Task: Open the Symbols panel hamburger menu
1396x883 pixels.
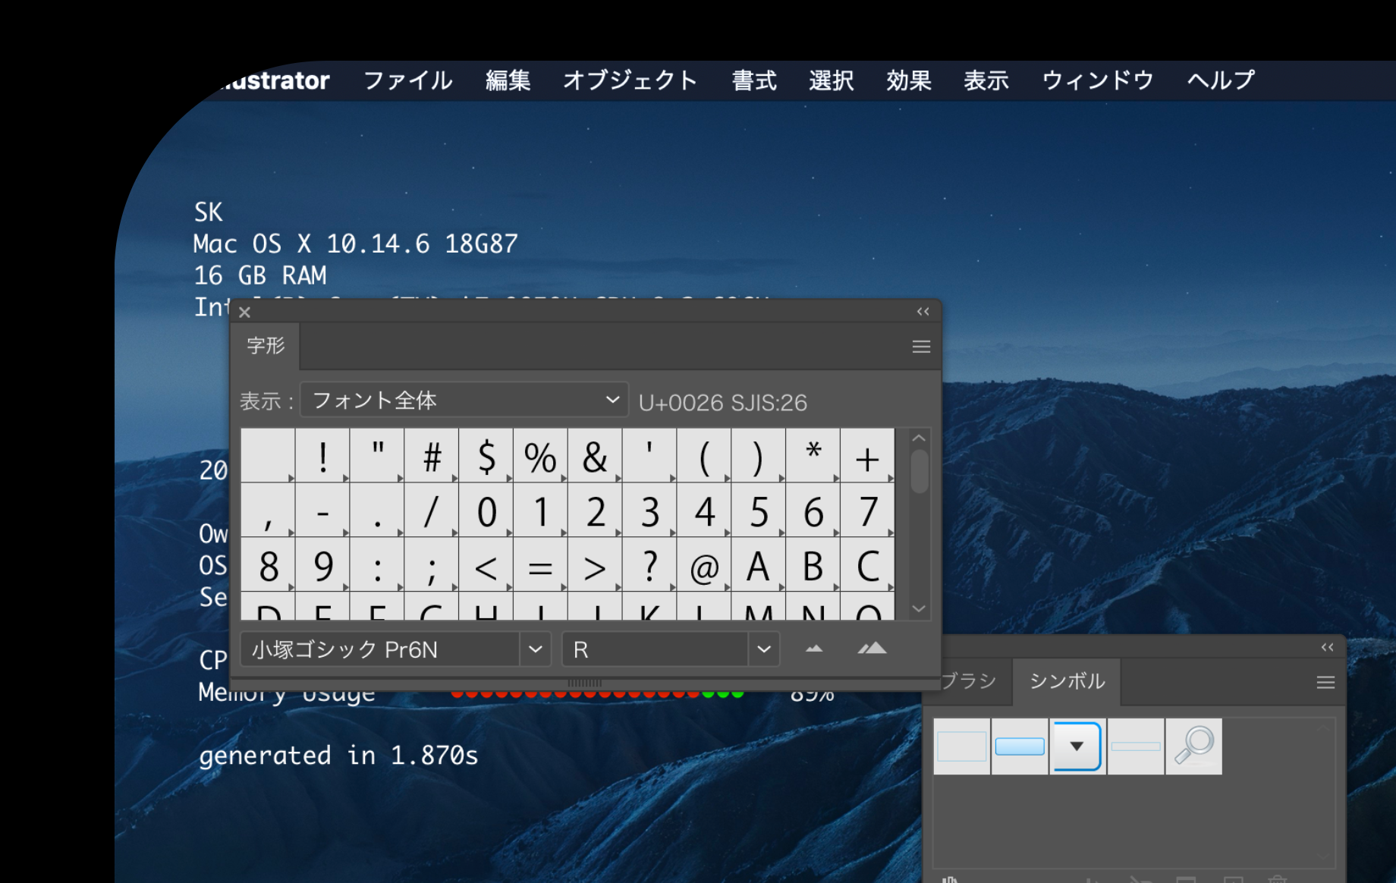Action: (1325, 683)
